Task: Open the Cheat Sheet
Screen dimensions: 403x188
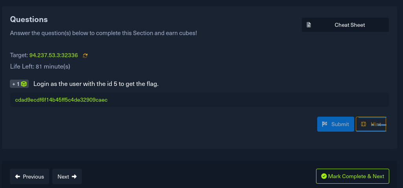Action: [345, 25]
